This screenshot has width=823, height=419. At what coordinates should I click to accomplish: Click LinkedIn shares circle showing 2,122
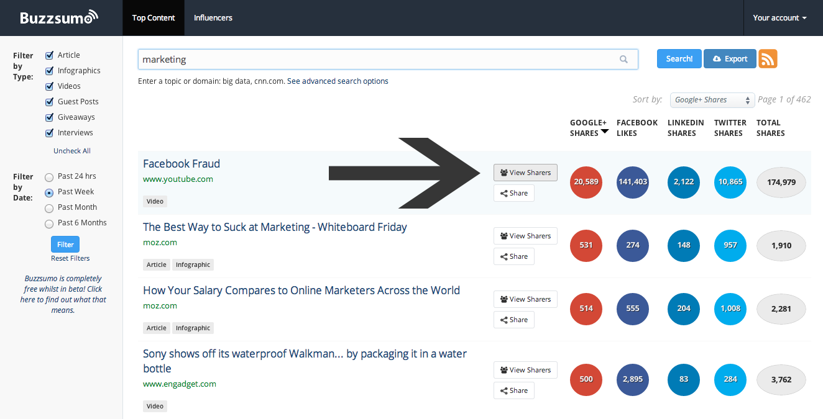684,182
